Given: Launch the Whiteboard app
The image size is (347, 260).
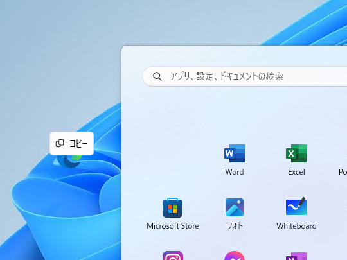Looking at the screenshot, I should (296, 207).
